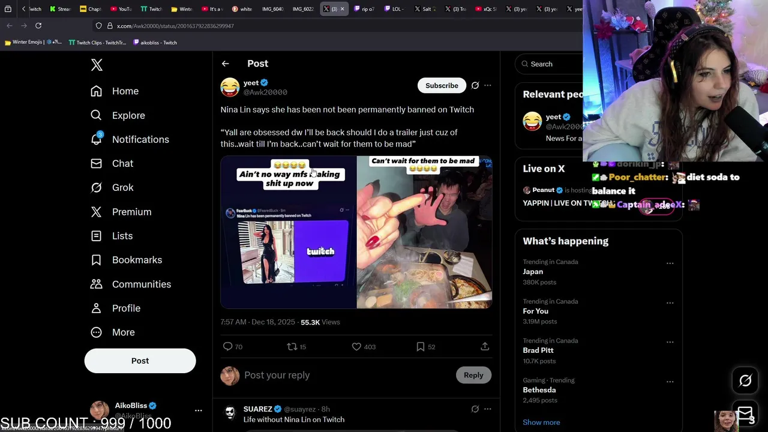Viewport: 768px width, 432px height.
Task: Click the Explore magnifier icon
Action: coord(96,115)
